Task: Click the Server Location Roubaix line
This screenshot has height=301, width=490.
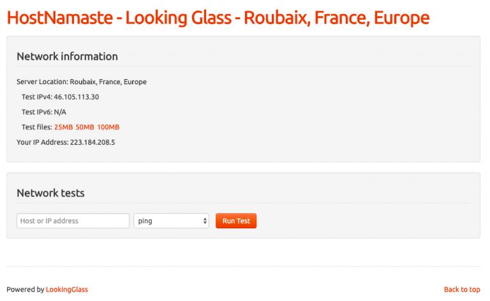Action: [82, 82]
